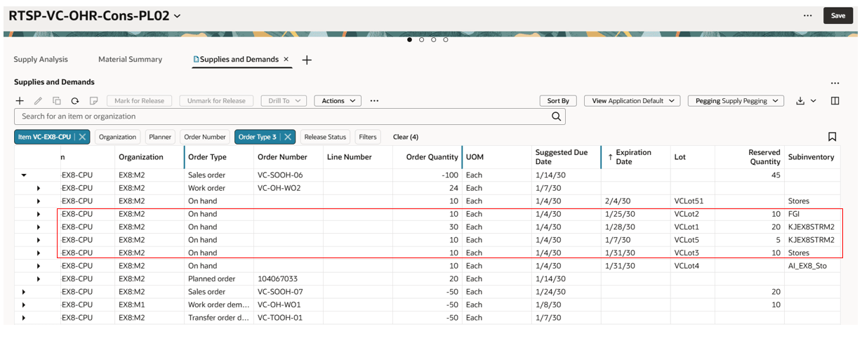Open the Drill To dropdown
862x341 pixels.
click(284, 101)
